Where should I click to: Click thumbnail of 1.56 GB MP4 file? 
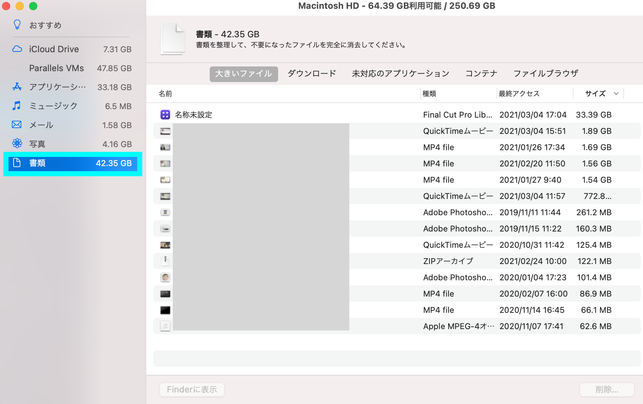point(165,163)
